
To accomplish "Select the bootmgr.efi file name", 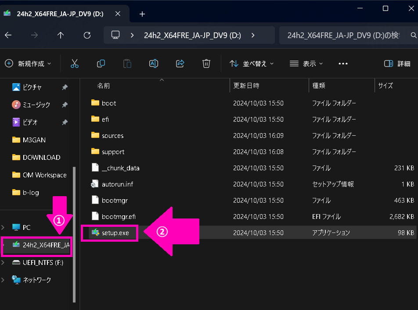I will click(x=119, y=217).
